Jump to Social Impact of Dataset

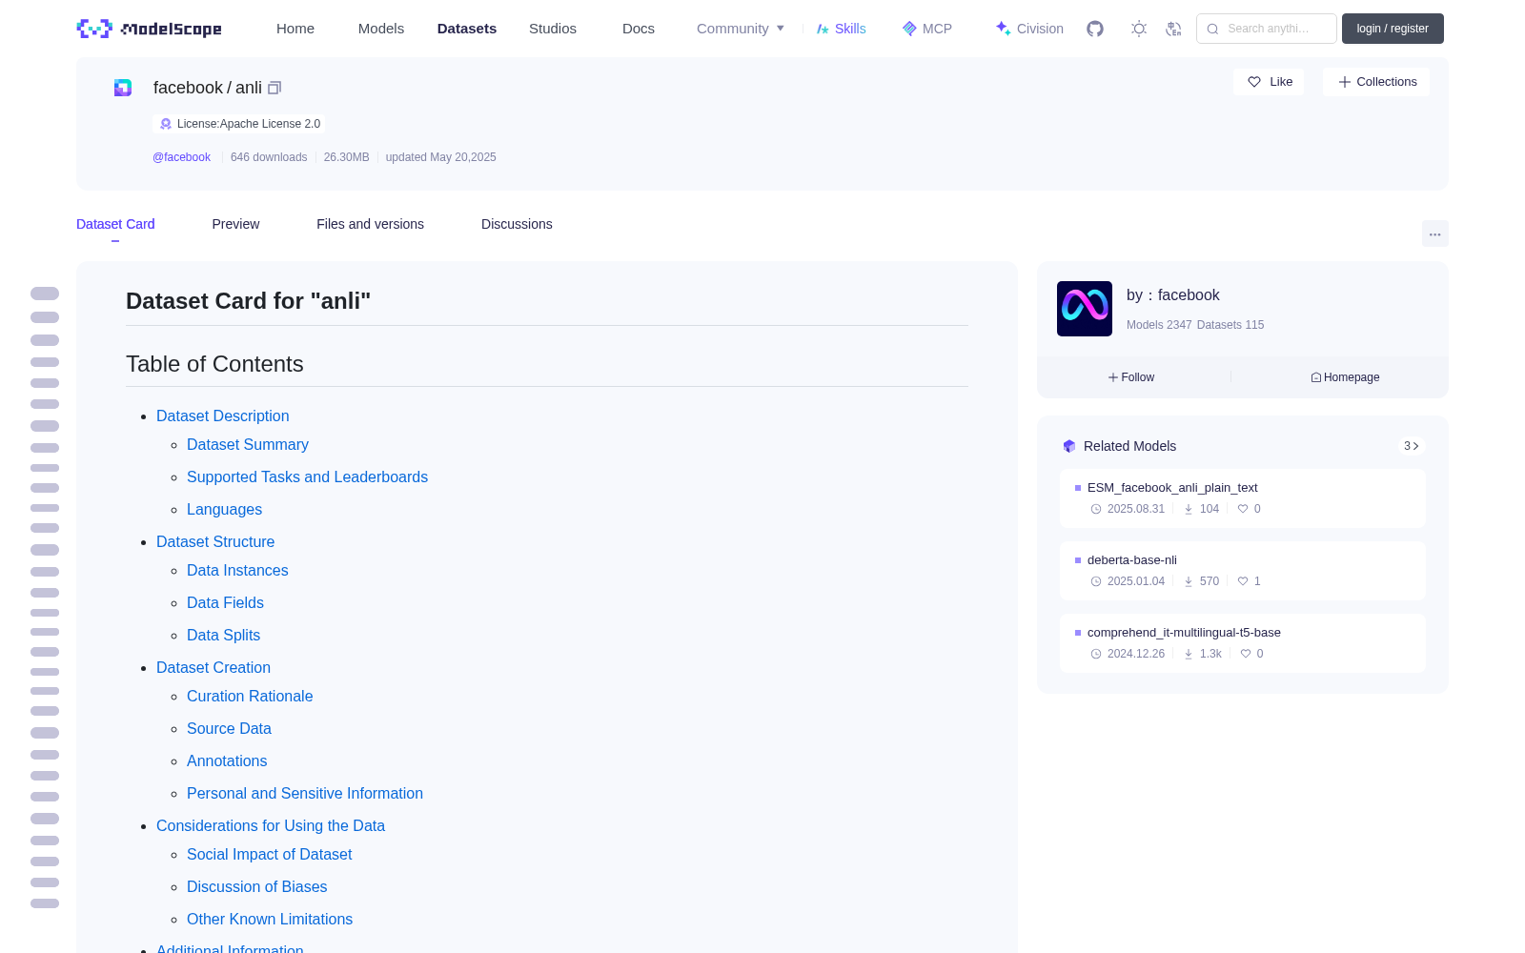pos(269,855)
